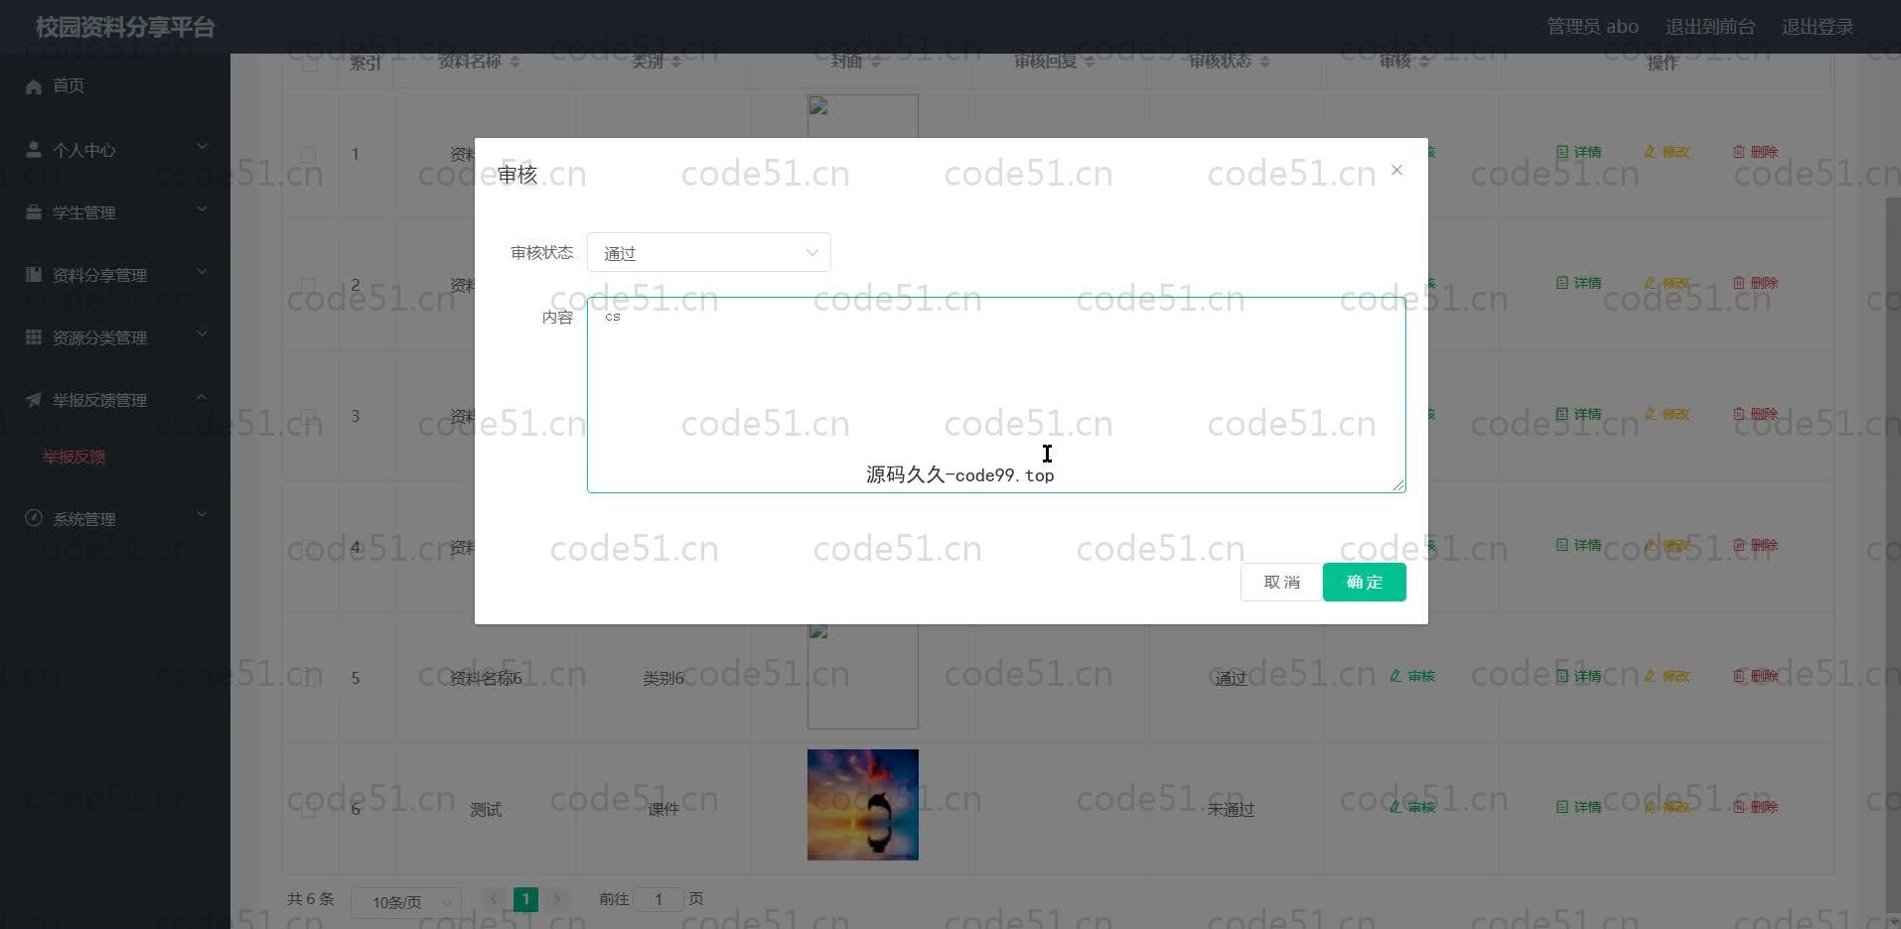Click 退出登录 in the header
The image size is (1901, 929).
(1818, 27)
